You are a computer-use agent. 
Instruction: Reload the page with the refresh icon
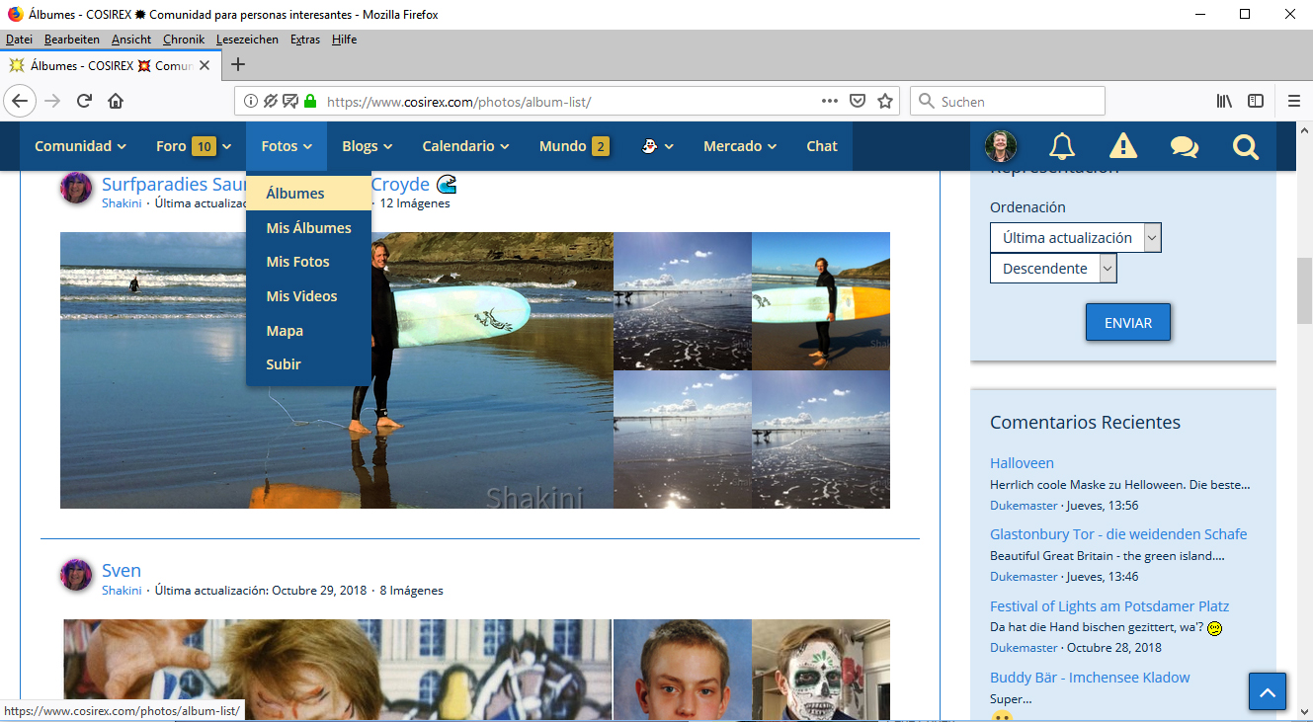coord(84,101)
